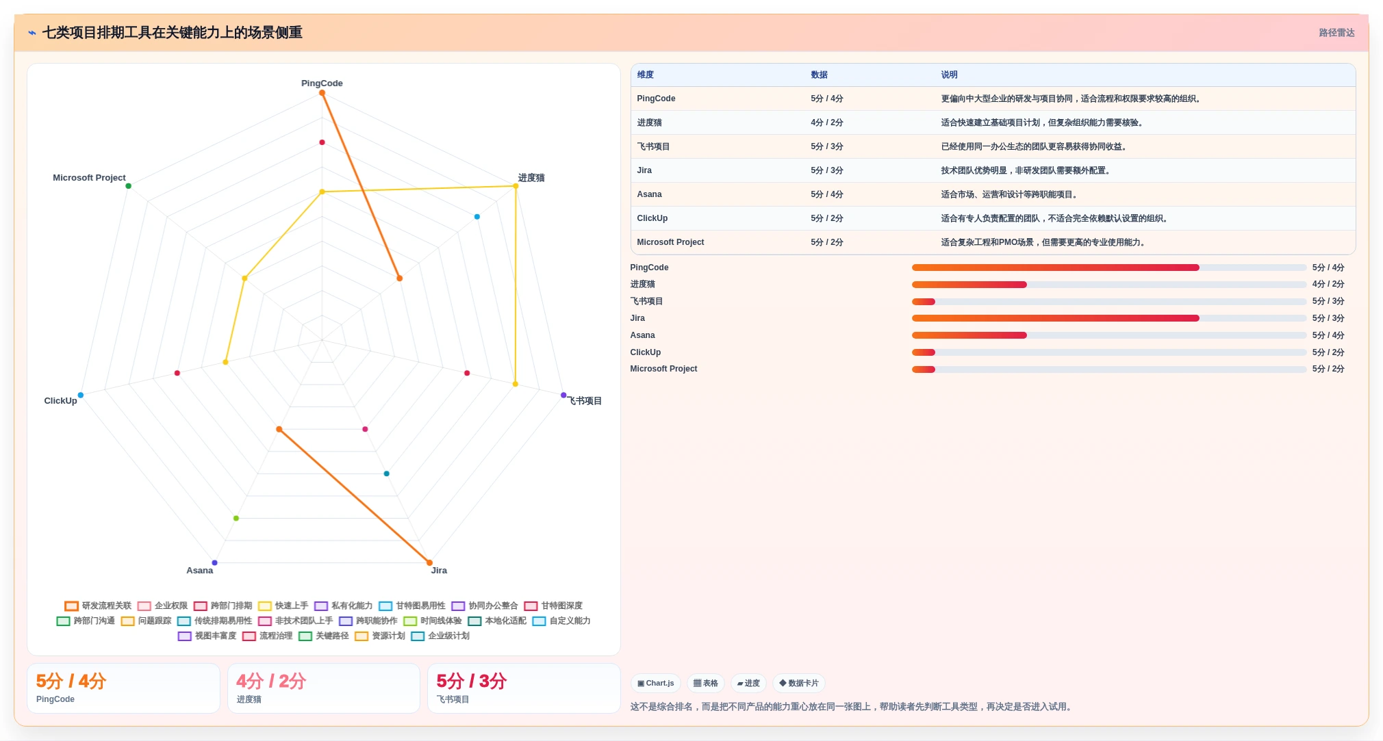Select the Microsoft Project table row description
The height and width of the screenshot is (741, 1383).
click(x=1044, y=243)
